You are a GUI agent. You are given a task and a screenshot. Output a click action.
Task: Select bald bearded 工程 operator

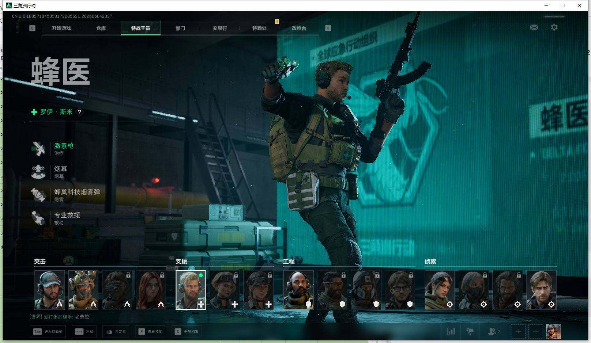(298, 290)
